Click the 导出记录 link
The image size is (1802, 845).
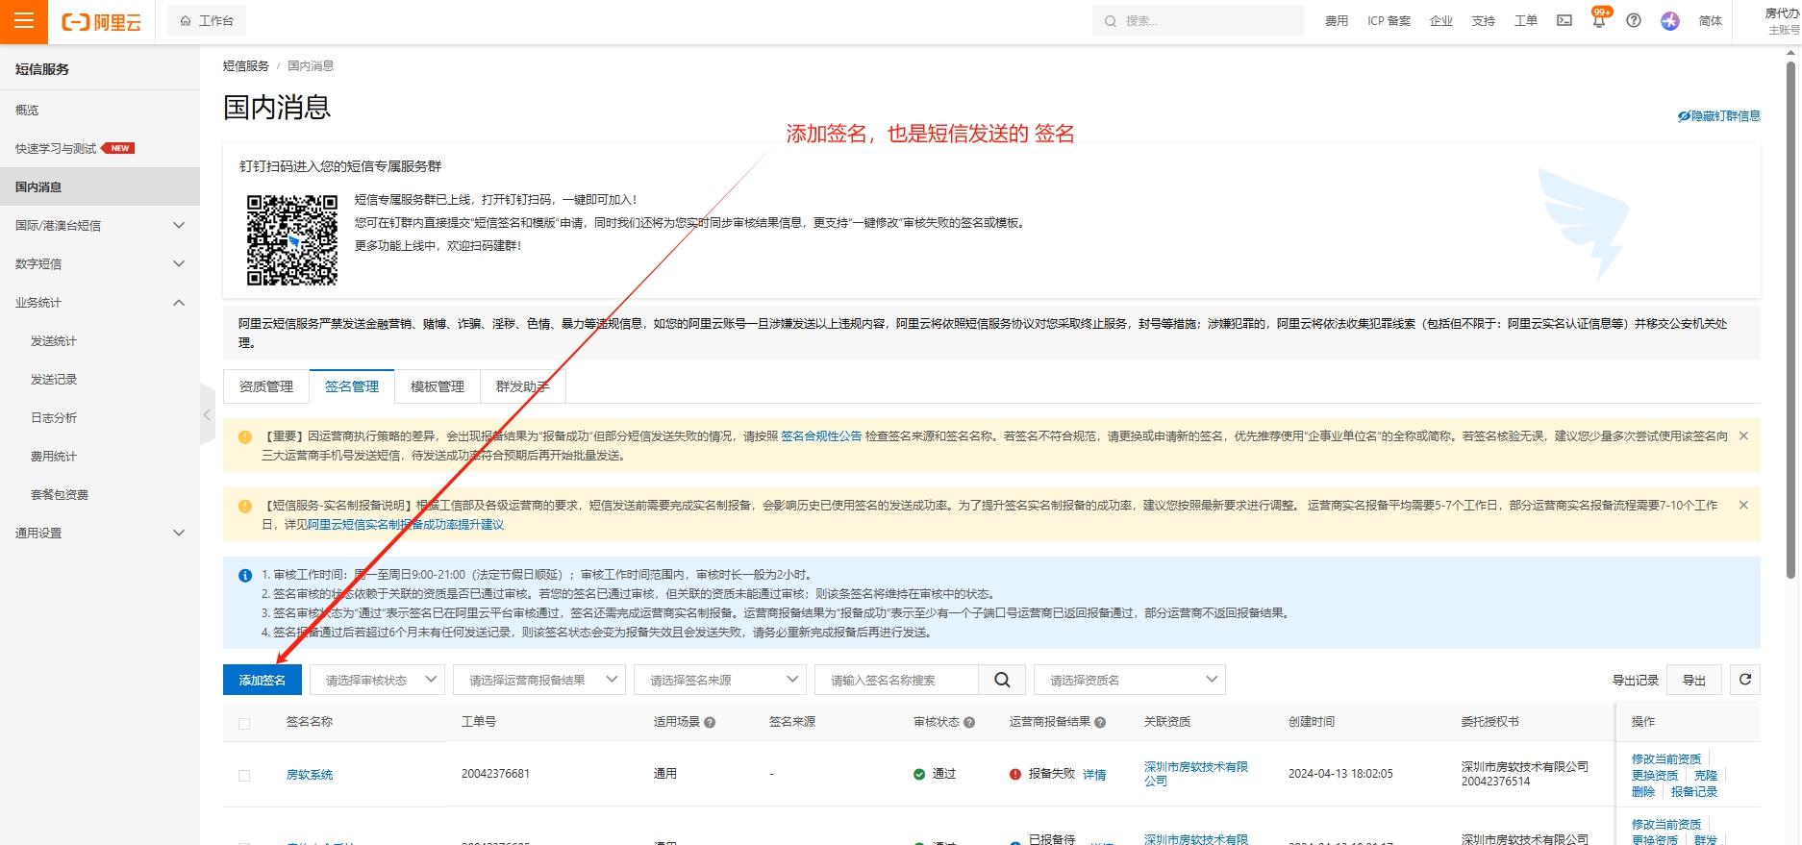pyautogui.click(x=1636, y=680)
